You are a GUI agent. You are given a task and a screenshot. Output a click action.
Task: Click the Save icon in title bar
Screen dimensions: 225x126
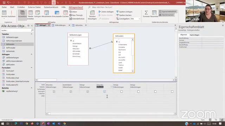pyautogui.click(x=4, y=2)
